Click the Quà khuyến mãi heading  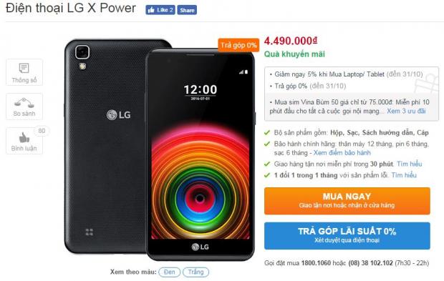[x=294, y=54]
